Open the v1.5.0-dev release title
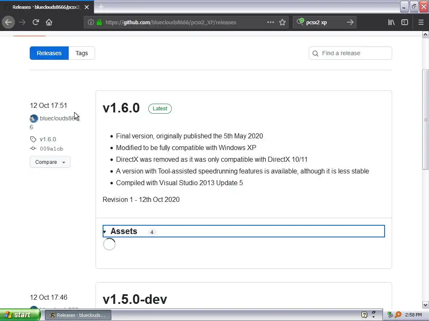Image resolution: width=429 pixels, height=321 pixels. [134, 299]
